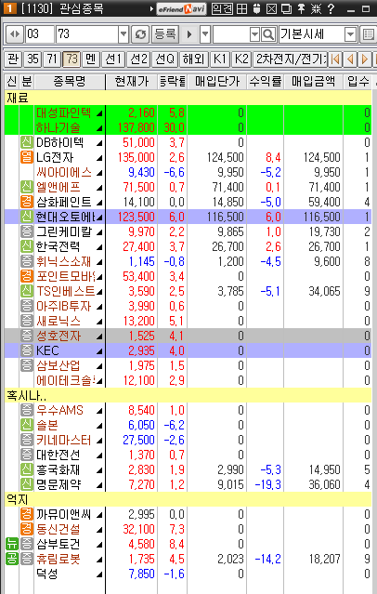Image resolution: width=377 pixels, height=594 pixels.
Task: Switch to the 35 tab
Action: 32,59
